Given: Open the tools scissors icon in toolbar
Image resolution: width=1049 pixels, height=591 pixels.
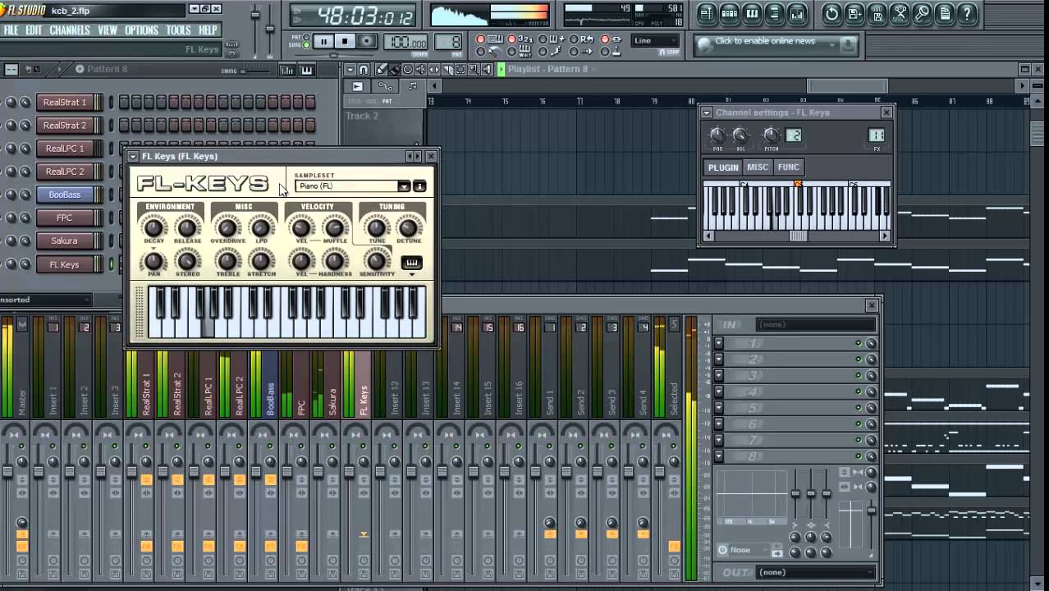Looking at the screenshot, I should [x=900, y=13].
